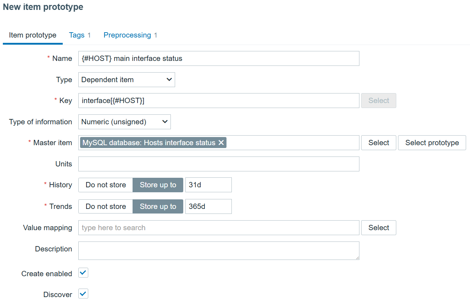Viewport: 470px width, 307px height.
Task: Click into the Name input field
Action: pyautogui.click(x=219, y=58)
